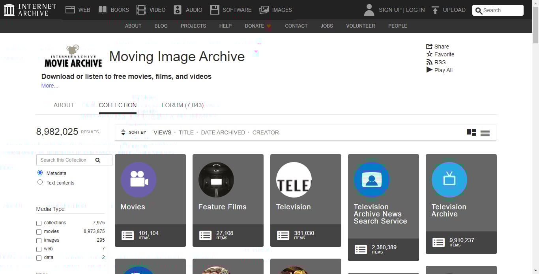This screenshot has width=539, height=274.
Task: Check the web media type box
Action: click(x=39, y=249)
